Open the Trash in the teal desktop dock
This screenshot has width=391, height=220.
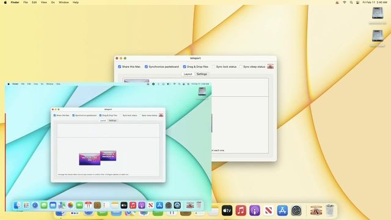pos(199,205)
